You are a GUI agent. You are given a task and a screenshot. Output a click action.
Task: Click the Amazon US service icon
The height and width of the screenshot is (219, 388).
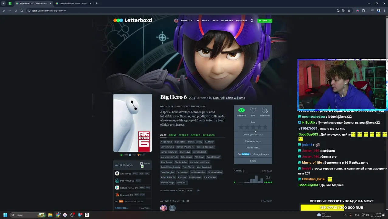click(117, 173)
